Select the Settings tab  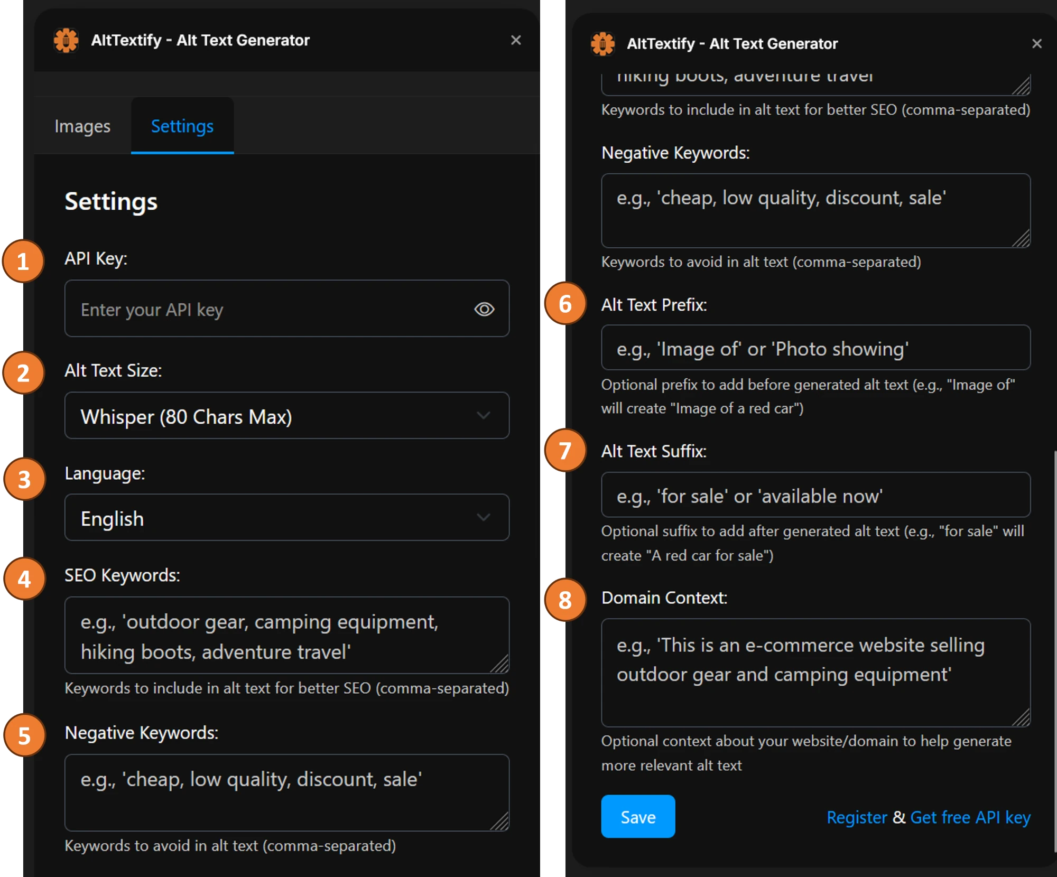(x=182, y=126)
